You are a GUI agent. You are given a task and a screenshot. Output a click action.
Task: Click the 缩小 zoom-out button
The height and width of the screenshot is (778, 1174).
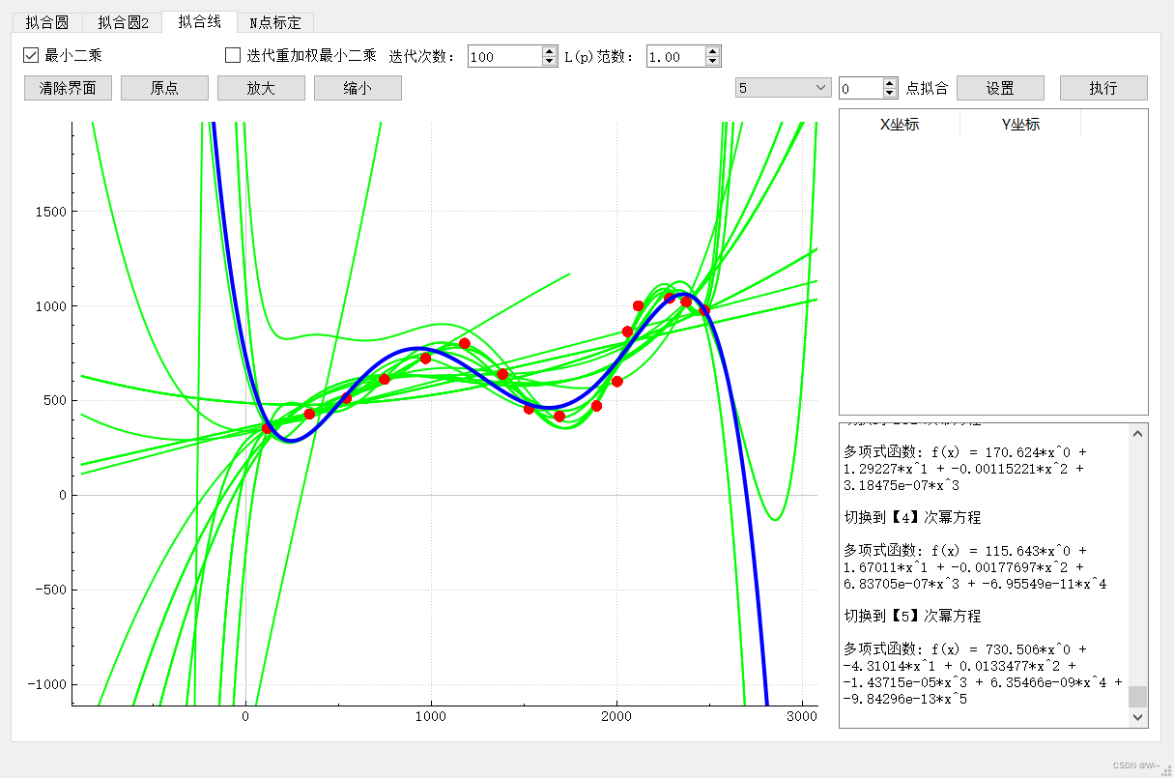point(358,88)
